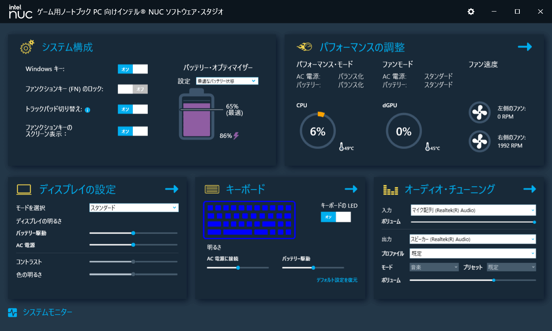Viewport: 552px width, 331px height.
Task: Click the ディスプレイの設定 heading
Action: pos(77,189)
